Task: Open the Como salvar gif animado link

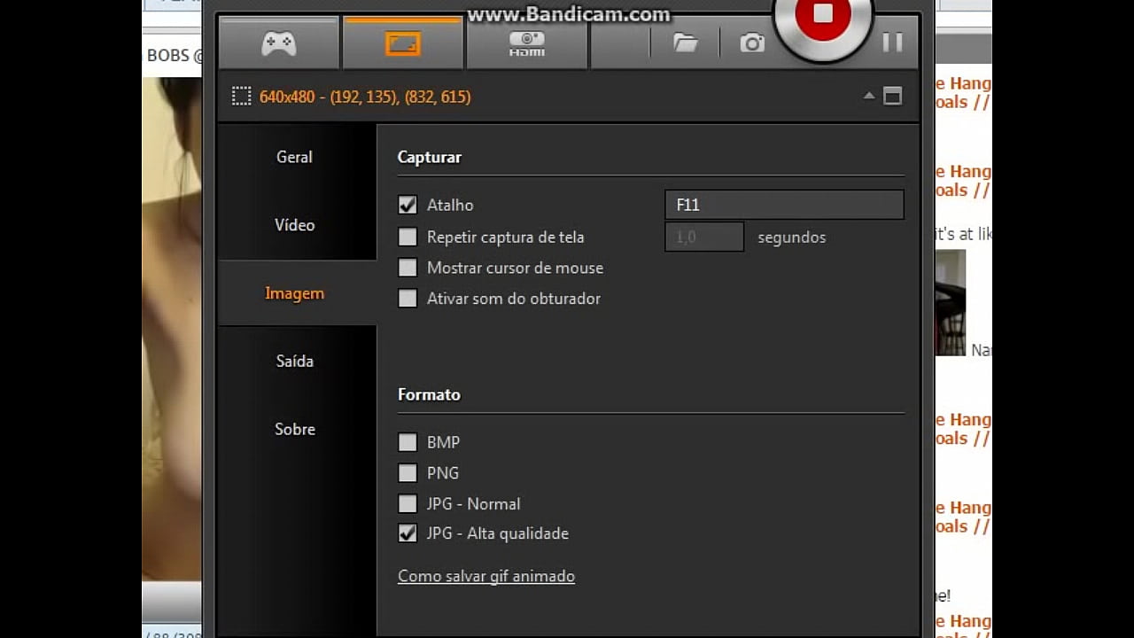Action: click(x=485, y=576)
